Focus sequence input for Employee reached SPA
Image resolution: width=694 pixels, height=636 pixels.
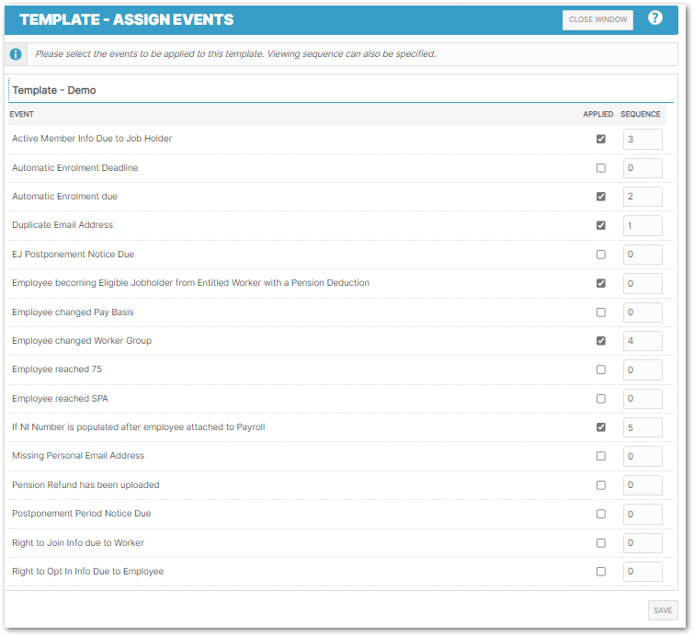pyautogui.click(x=643, y=399)
